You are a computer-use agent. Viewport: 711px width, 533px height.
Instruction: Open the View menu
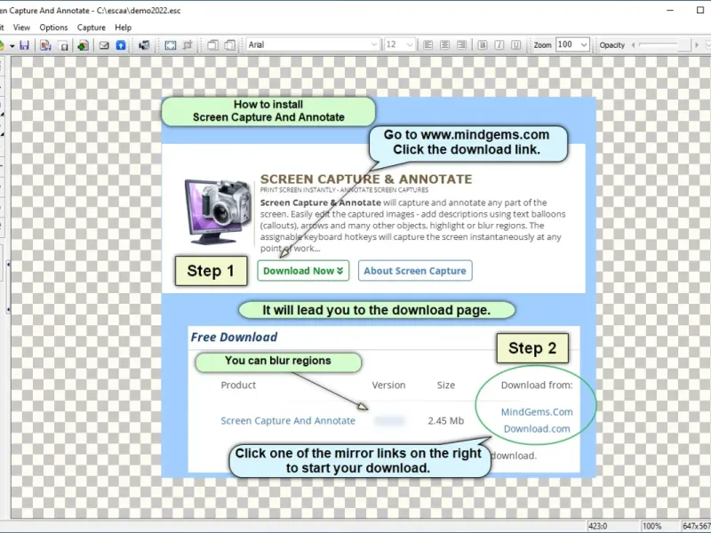coord(21,28)
